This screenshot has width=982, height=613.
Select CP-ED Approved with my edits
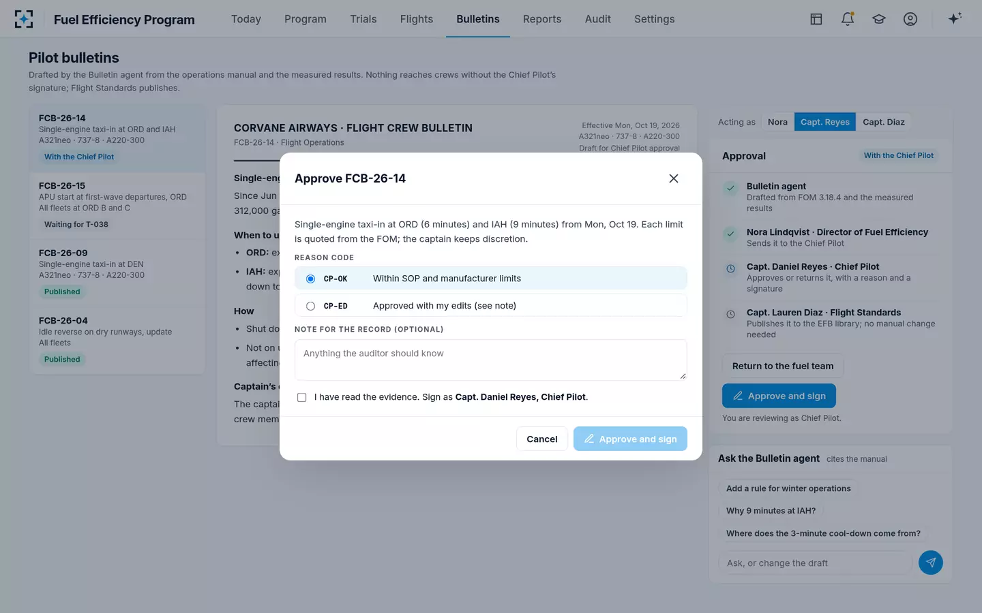pyautogui.click(x=490, y=306)
